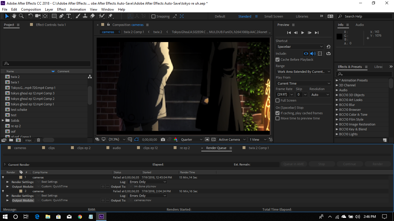Toggle include video eye in Preview
394x221 pixels.
306,54
